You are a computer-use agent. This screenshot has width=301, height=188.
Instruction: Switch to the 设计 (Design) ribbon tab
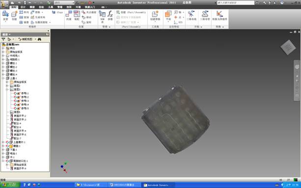23,7
